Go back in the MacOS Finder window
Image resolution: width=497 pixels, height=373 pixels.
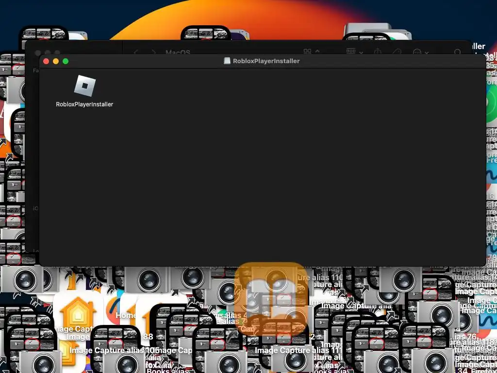tap(136, 51)
